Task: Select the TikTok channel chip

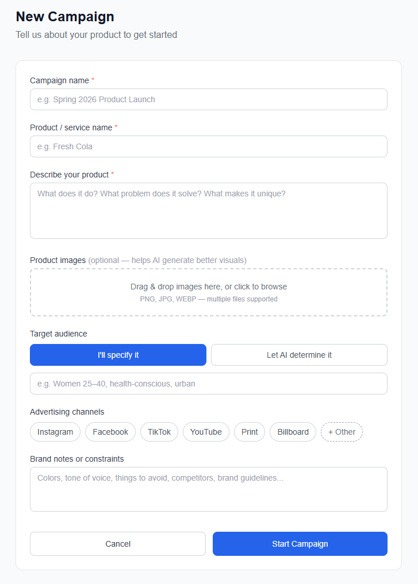Action: coord(159,432)
